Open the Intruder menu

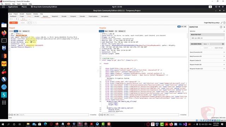click(x=22, y=14)
